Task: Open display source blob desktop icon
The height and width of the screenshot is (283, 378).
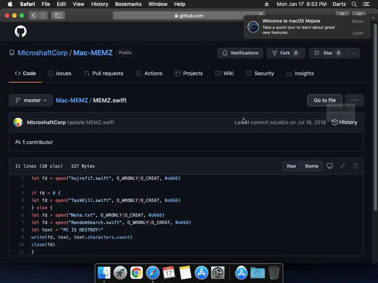Action: pyautogui.click(x=330, y=166)
